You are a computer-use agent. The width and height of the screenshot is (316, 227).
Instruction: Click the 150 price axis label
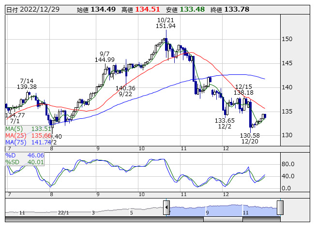pyautogui.click(x=287, y=39)
